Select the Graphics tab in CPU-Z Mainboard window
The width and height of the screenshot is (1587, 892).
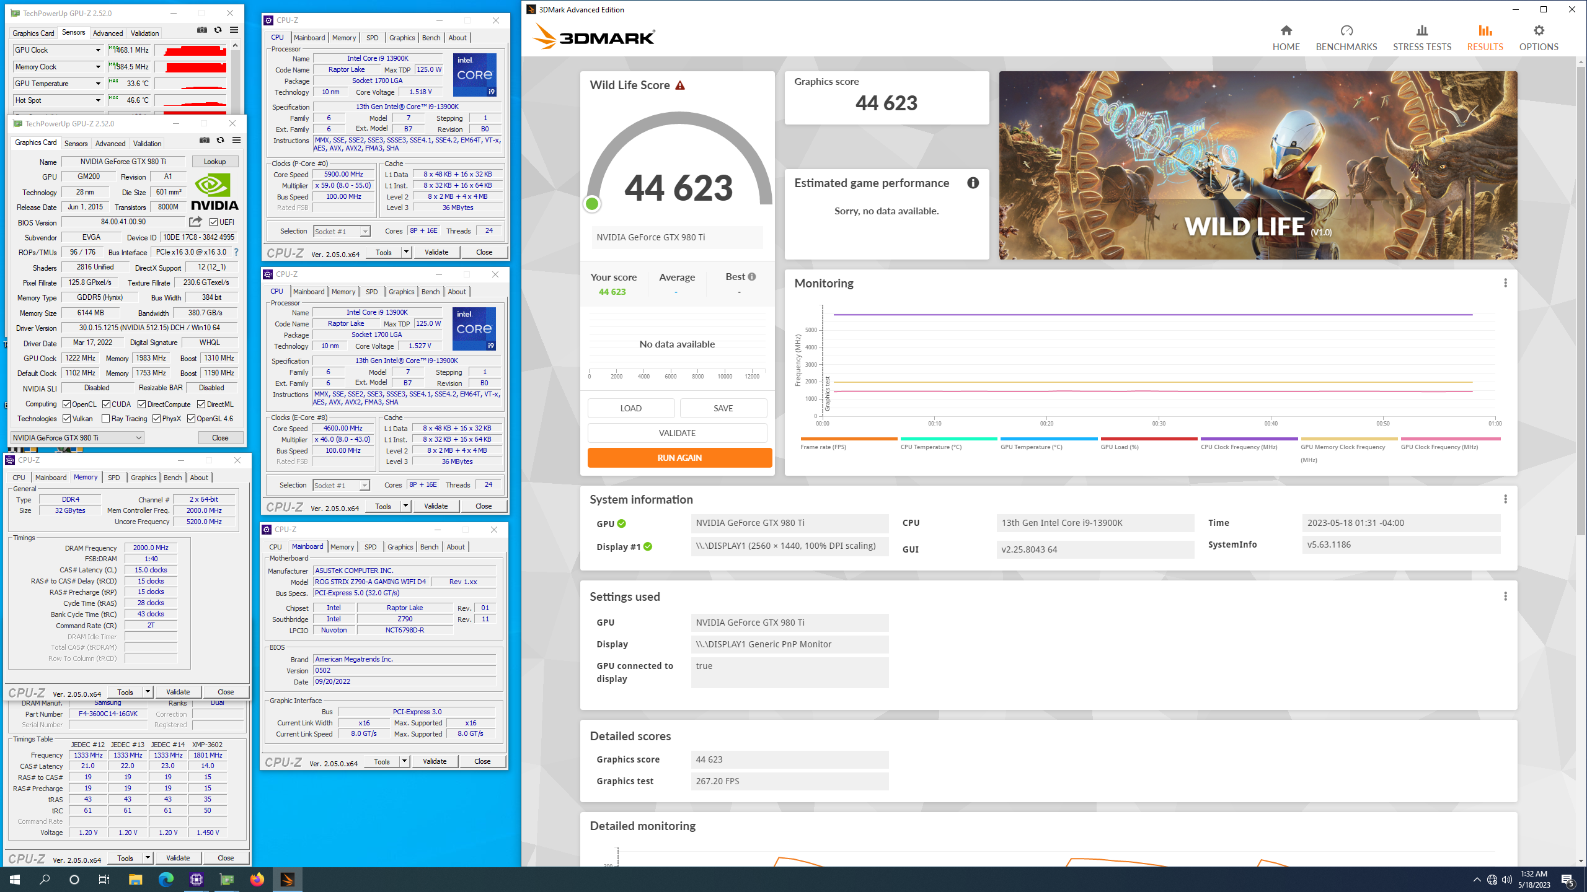click(400, 547)
